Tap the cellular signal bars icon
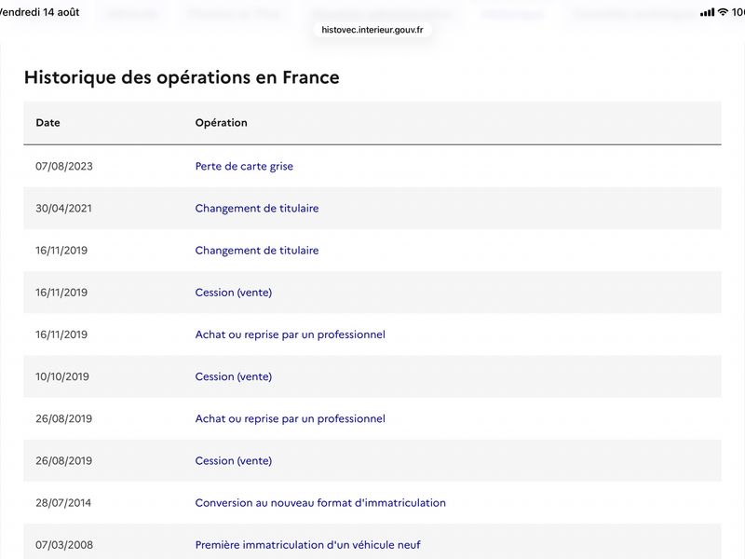Image resolution: width=745 pixels, height=559 pixels. pyautogui.click(x=707, y=12)
